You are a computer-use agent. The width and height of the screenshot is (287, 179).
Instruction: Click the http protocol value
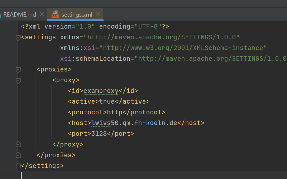pyautogui.click(x=115, y=112)
